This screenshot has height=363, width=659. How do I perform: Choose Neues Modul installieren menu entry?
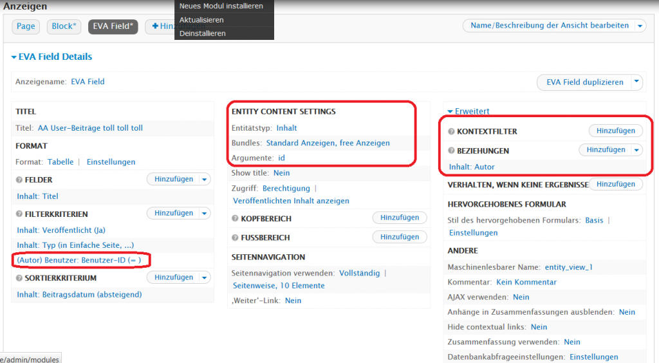[x=221, y=6]
